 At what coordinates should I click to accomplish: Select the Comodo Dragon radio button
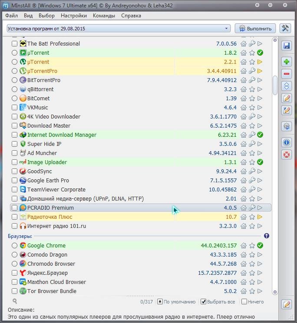(x=14, y=254)
